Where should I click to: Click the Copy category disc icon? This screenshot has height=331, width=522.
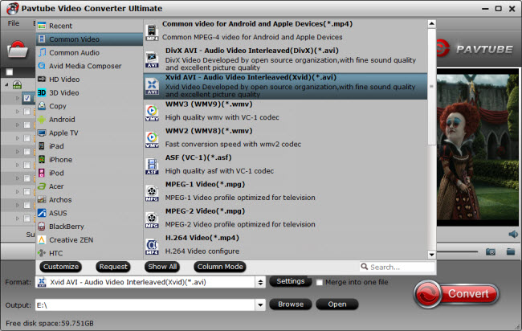coord(42,106)
